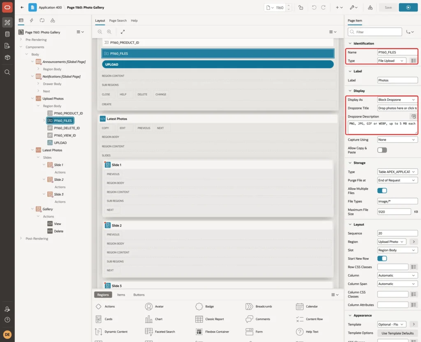Viewport: 421px width, 342px height.
Task: Switch to Rendering tree tab icon
Action: coord(21,21)
